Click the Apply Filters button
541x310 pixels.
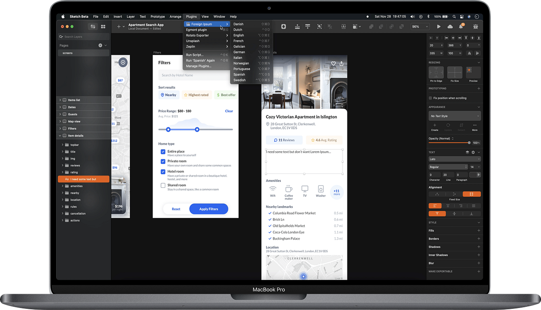click(209, 209)
